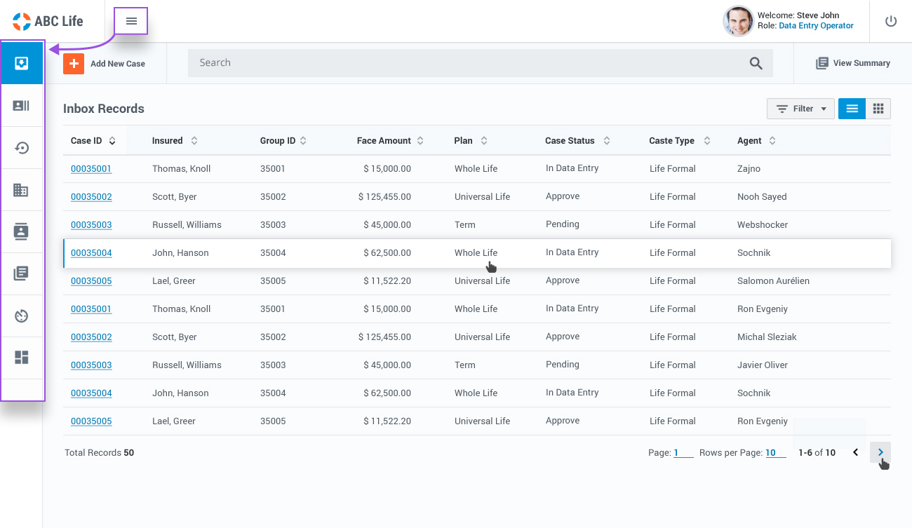Go to next page of records

pos(880,452)
